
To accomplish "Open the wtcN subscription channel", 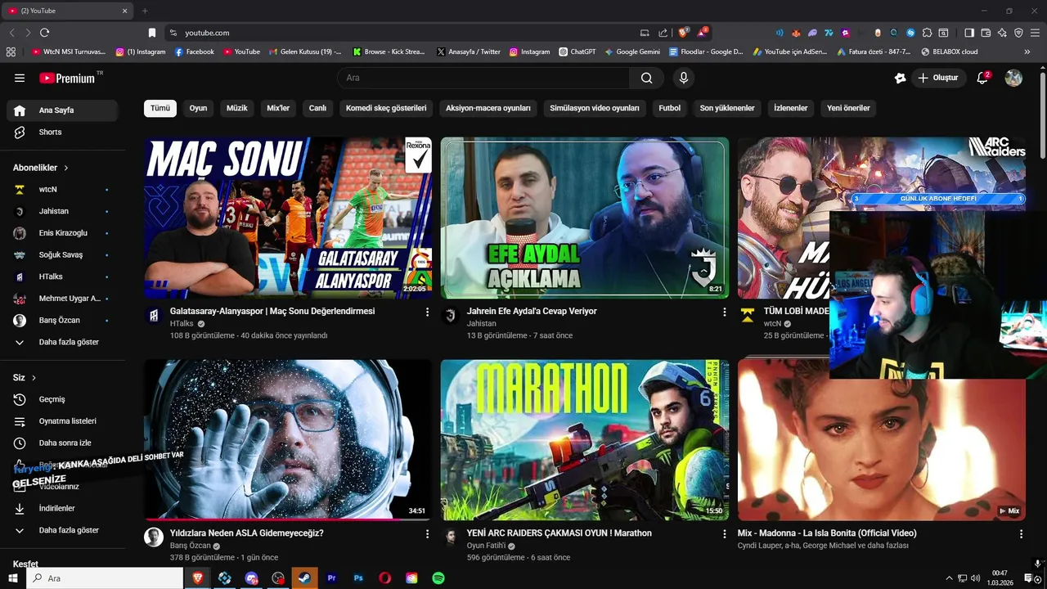I will pyautogui.click(x=62, y=189).
